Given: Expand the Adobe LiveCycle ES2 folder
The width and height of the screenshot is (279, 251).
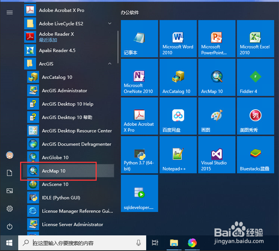Looking at the screenshot, I should pos(69,24).
